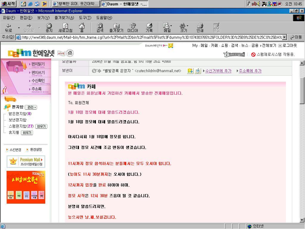This screenshot has height=229, width=305.
Task: Open the Media (미디어) toolbar icon
Action: 133,28
